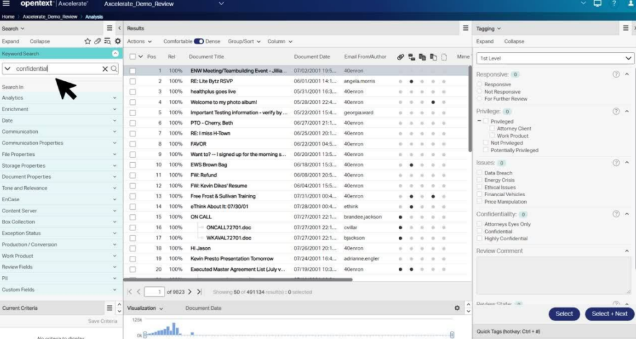The width and height of the screenshot is (636, 339).
Task: Click the paperclip icon in Search toolbar
Action: coord(98,41)
